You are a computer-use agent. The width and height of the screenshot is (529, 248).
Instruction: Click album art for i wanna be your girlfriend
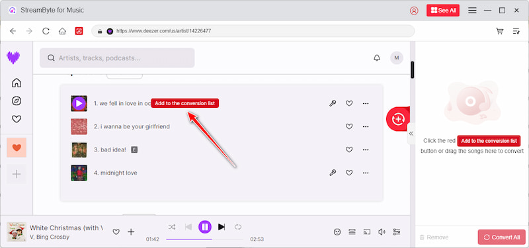point(79,126)
